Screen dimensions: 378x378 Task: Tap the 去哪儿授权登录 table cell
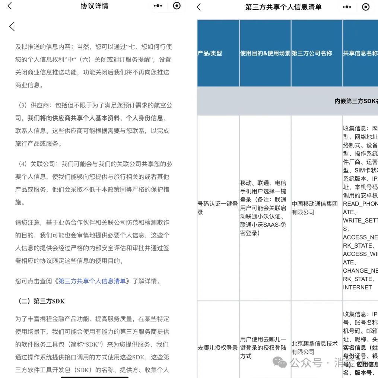218,347
